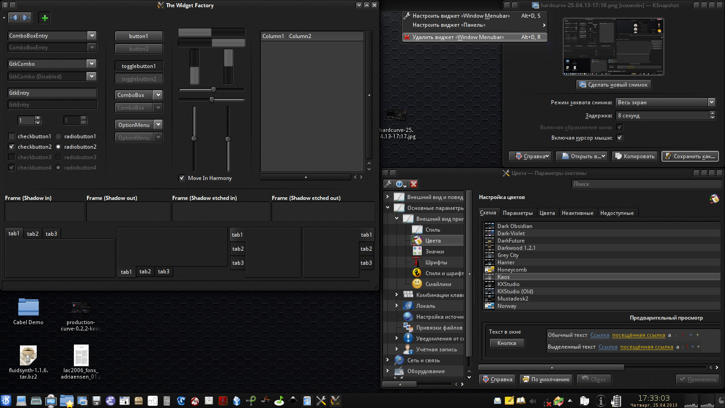Click the crossed tools System Settings taskbar icon
This screenshot has width=725, height=408.
tap(321, 401)
